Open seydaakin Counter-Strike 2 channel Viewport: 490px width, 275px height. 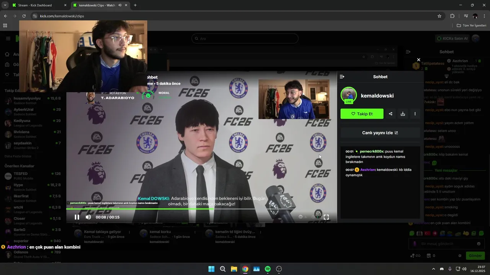33,145
